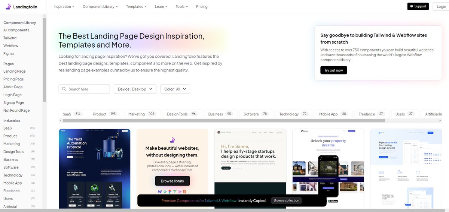Open Landing Page in sidebar
Image resolution: width=449 pixels, height=212 pixels.
(x=15, y=71)
